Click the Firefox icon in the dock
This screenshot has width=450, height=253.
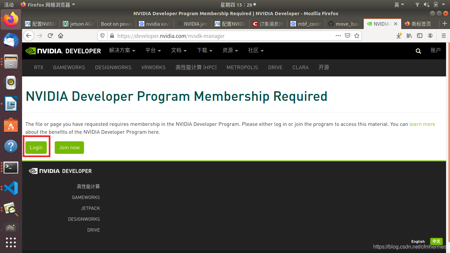[x=11, y=19]
